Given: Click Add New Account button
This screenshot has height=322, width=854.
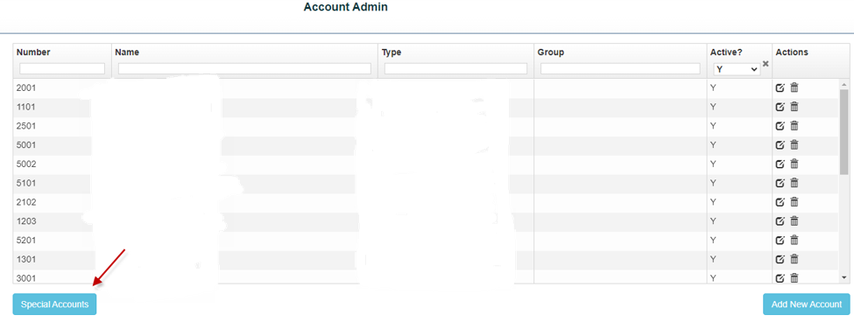Looking at the screenshot, I should (x=807, y=304).
